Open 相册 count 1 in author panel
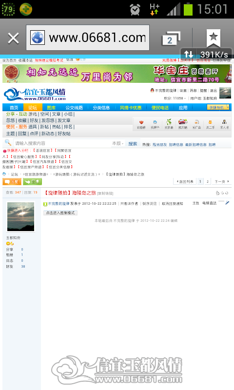 click(x=22, y=254)
